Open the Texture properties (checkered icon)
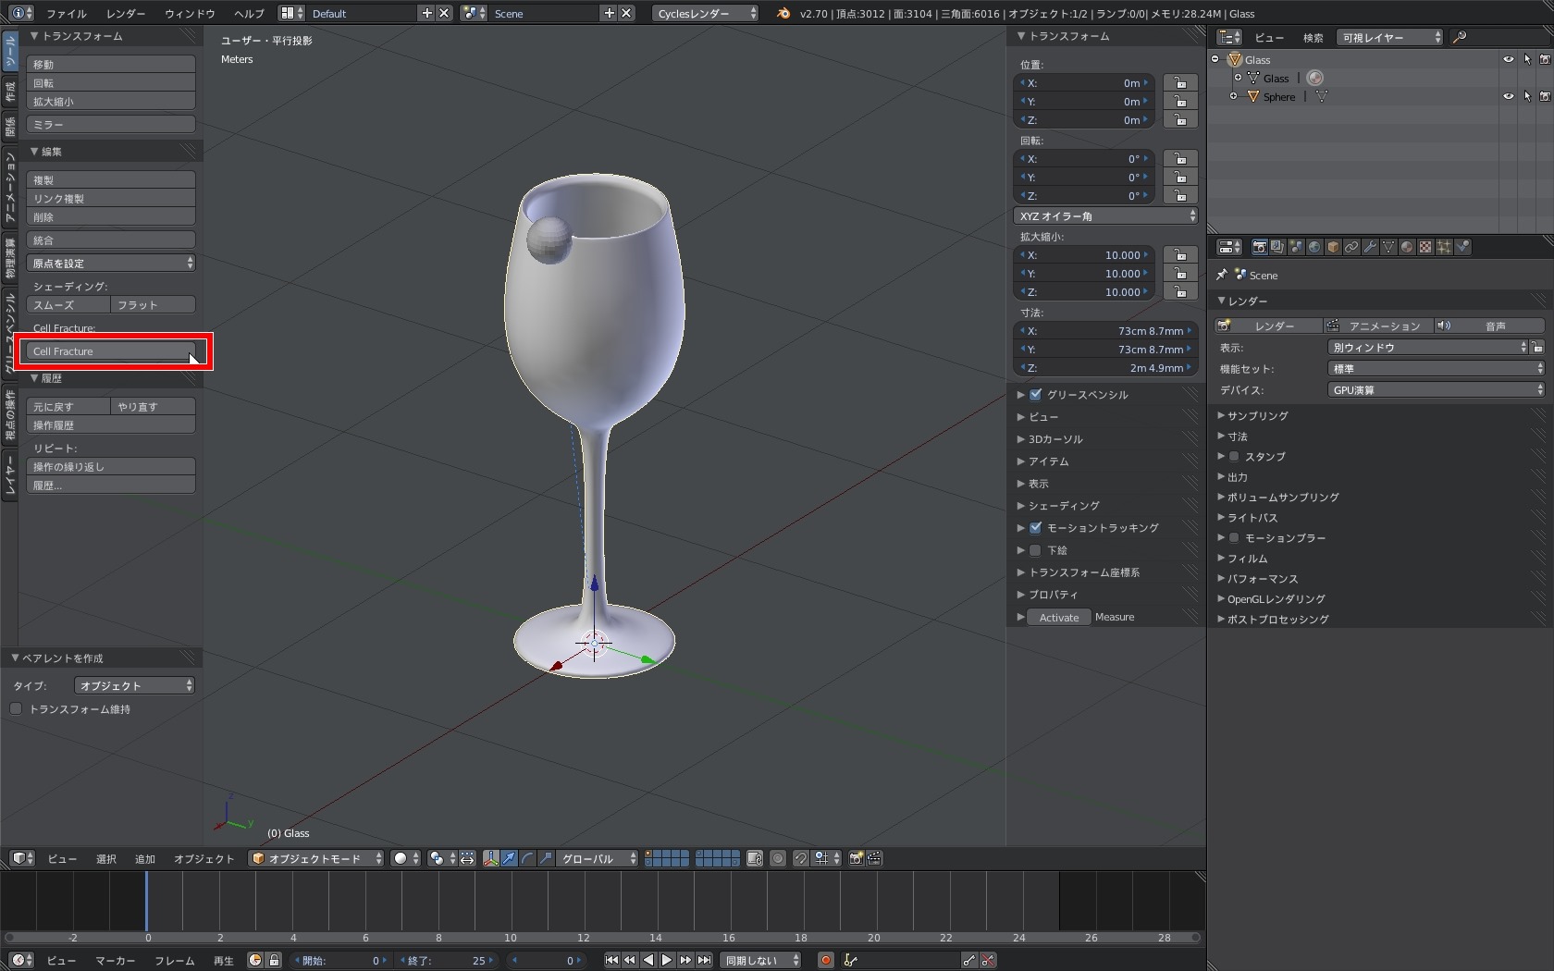The width and height of the screenshot is (1554, 971). point(1425,247)
